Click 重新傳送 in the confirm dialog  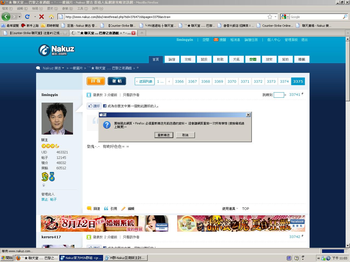(x=164, y=135)
